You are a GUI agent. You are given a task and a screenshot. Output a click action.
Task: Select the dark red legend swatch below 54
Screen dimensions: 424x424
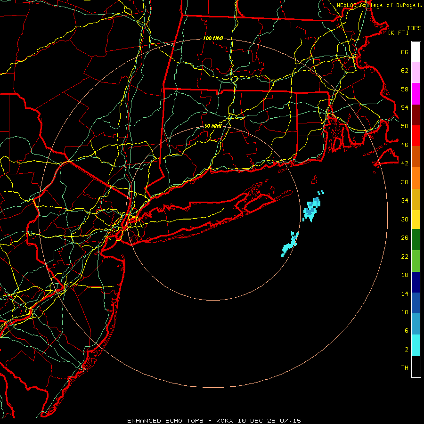(416, 115)
